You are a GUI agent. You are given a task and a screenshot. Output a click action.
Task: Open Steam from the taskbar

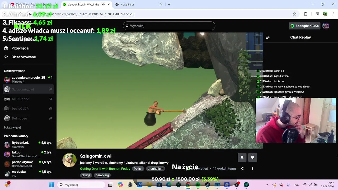pyautogui.click(x=208, y=185)
